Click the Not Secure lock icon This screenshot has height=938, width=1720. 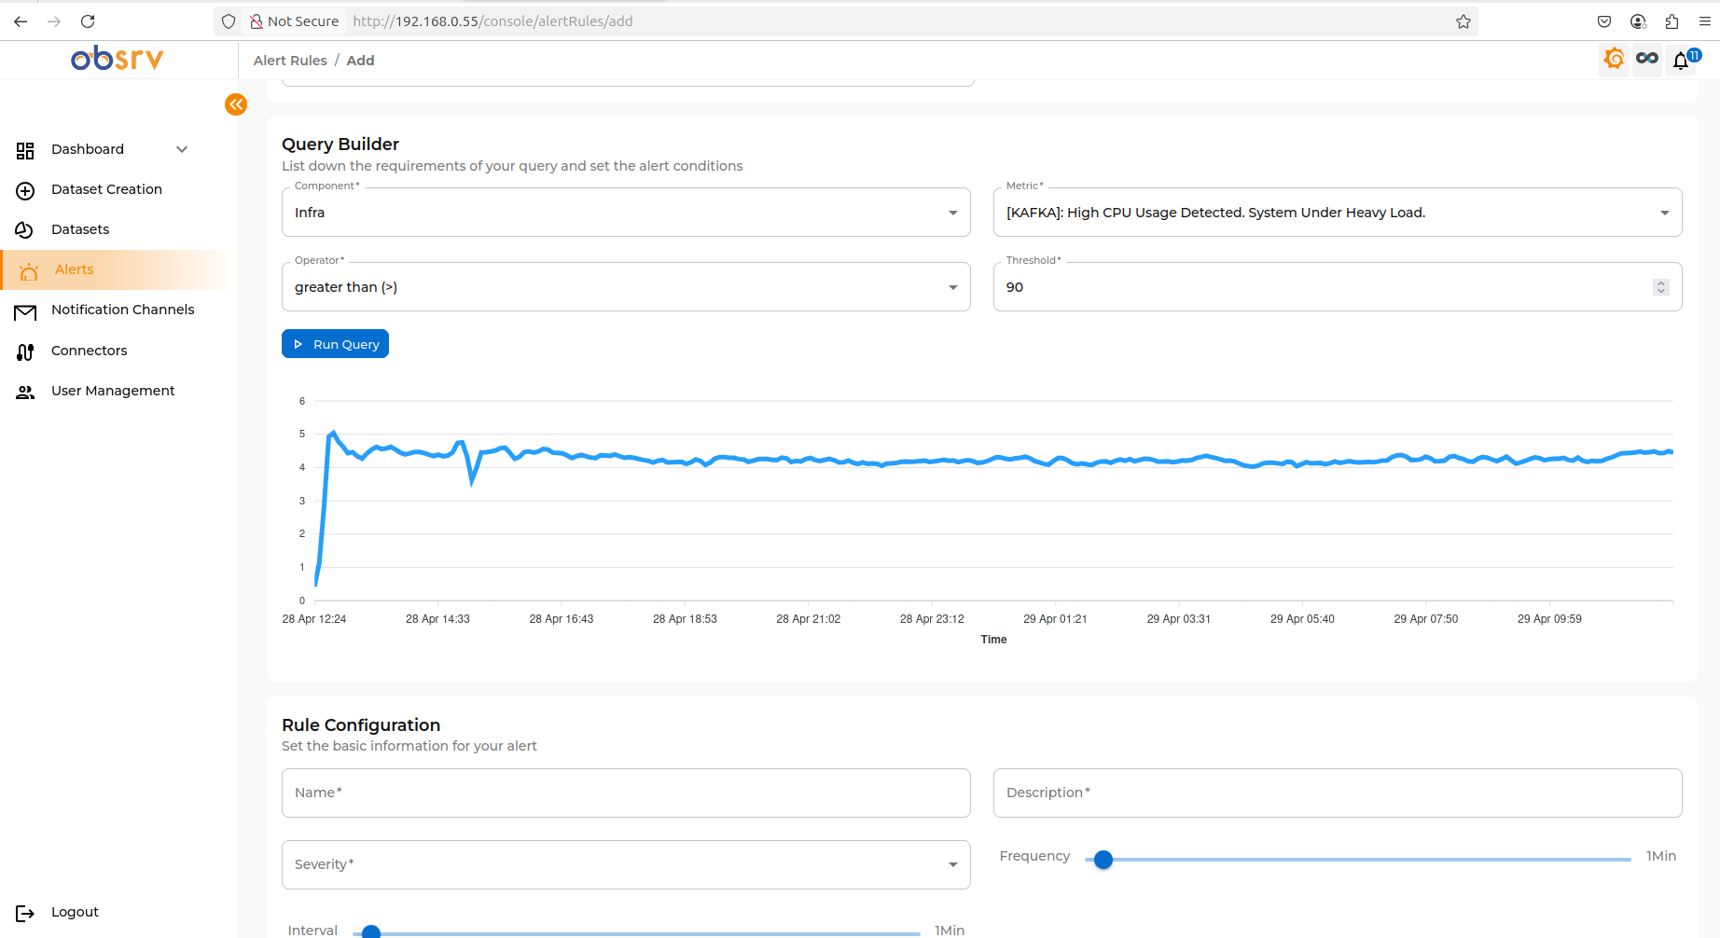(x=256, y=21)
